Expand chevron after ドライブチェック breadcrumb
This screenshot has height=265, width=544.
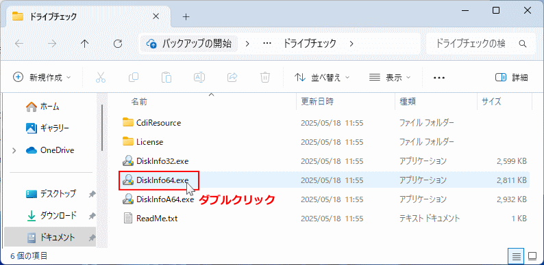pyautogui.click(x=351, y=44)
